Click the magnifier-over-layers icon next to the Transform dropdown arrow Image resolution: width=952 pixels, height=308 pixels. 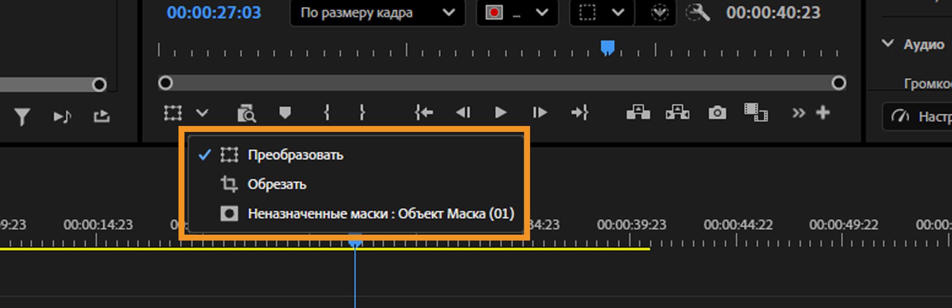pos(246,113)
